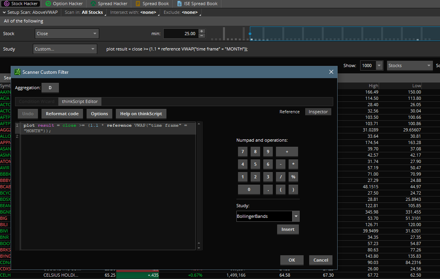Screen dimensions: 440x279
Task: Click the plus operator button
Action: [287, 152]
